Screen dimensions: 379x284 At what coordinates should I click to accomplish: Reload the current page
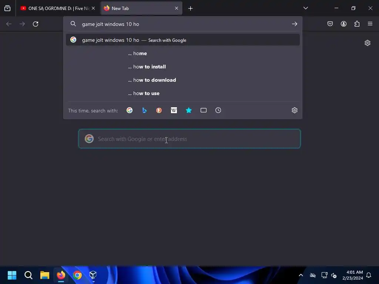click(x=36, y=24)
